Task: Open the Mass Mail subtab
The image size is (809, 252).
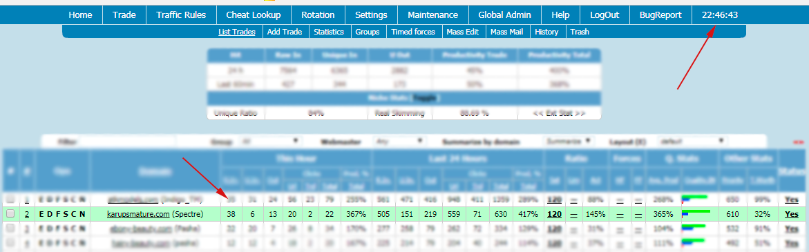Action: coord(506,32)
